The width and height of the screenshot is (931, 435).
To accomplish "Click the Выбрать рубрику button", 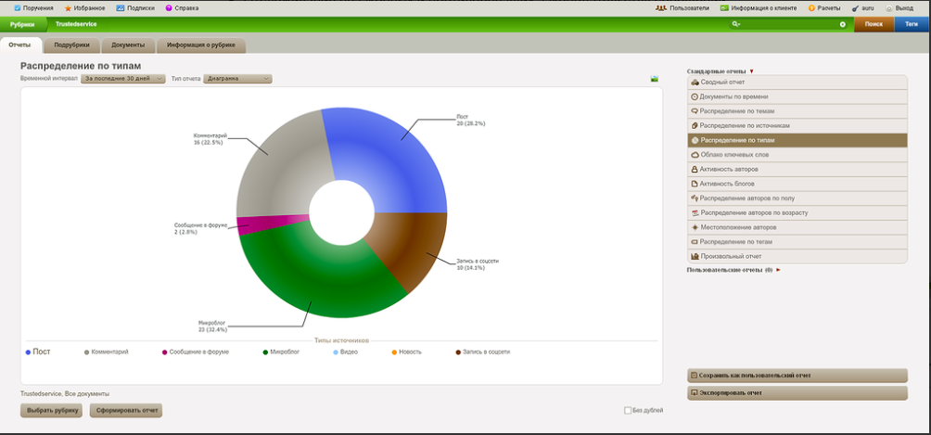I will click(x=51, y=410).
